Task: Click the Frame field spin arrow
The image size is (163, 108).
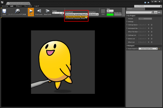Action: click(63, 13)
